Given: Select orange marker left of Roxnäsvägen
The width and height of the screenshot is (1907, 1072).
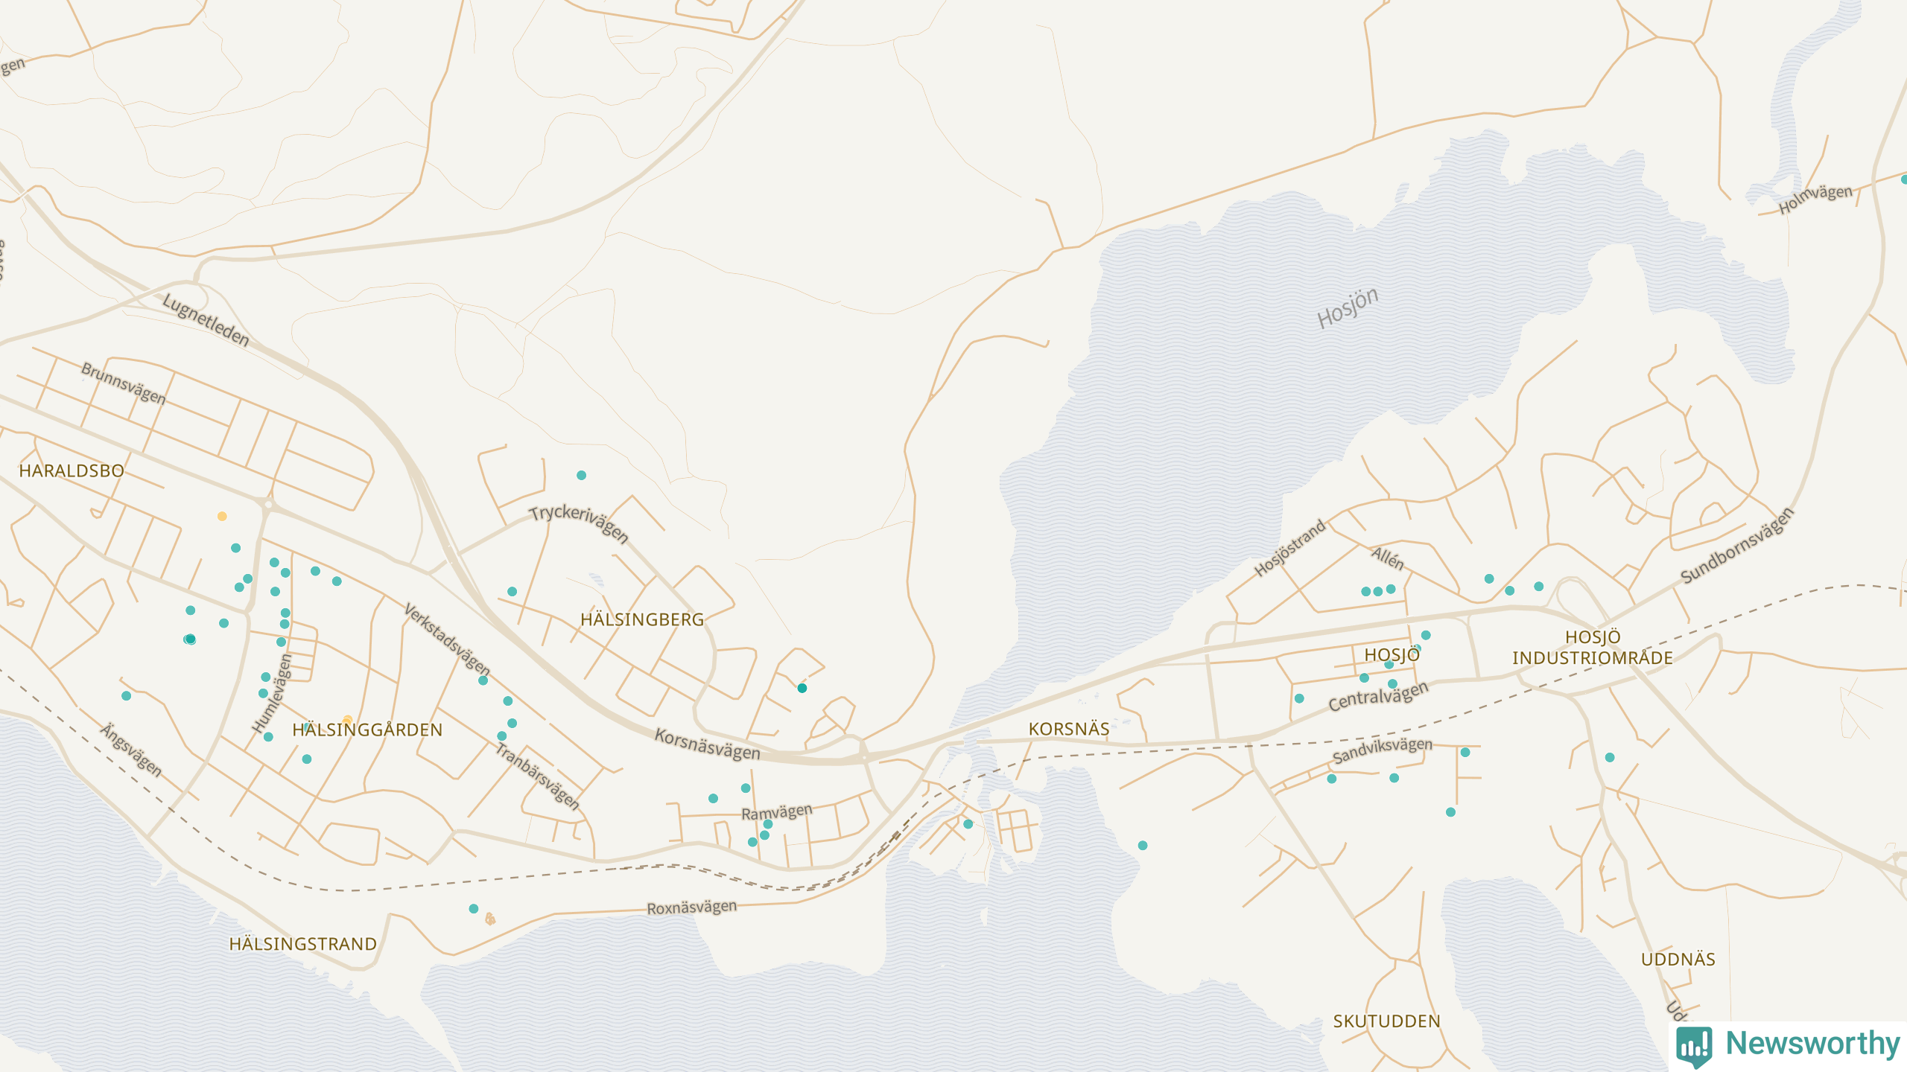Looking at the screenshot, I should tap(490, 919).
